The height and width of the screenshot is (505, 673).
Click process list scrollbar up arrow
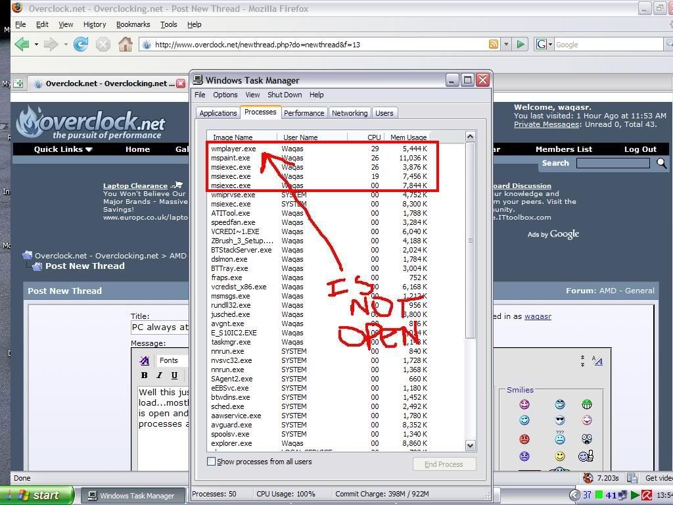[470, 137]
